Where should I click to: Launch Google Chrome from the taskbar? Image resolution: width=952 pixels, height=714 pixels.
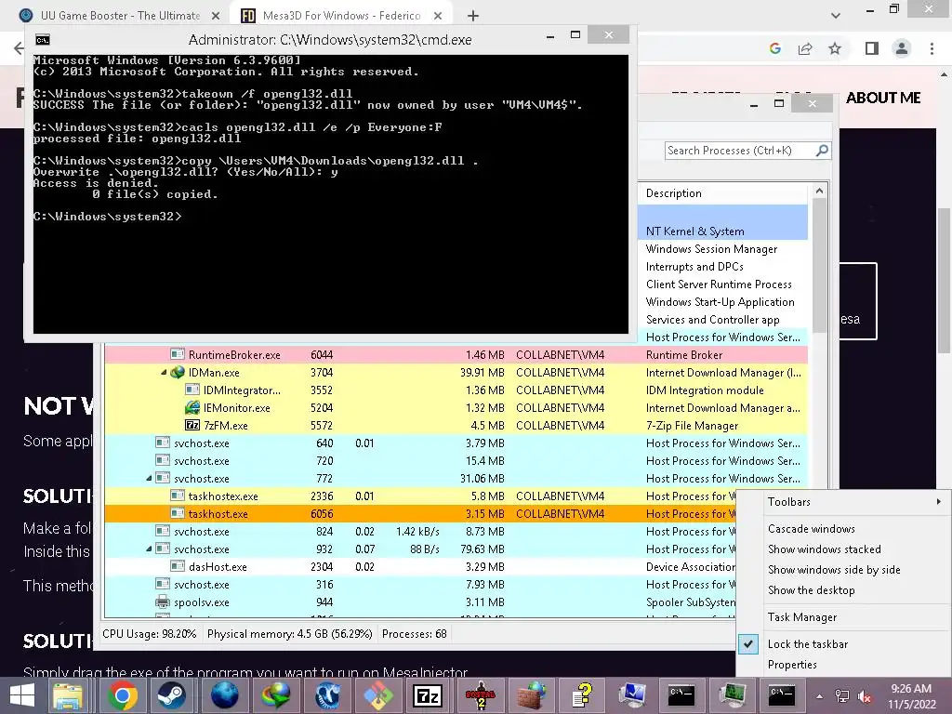123,695
